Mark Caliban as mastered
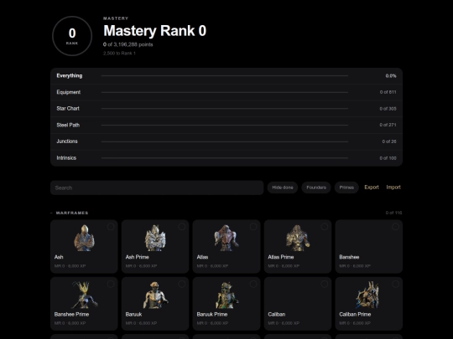Image resolution: width=453 pixels, height=339 pixels. 324,284
